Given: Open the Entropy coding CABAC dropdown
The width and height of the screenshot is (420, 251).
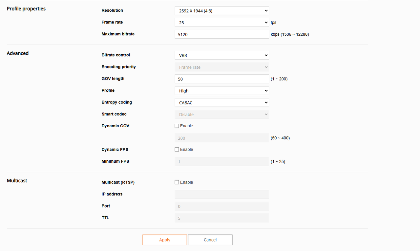Looking at the screenshot, I should pyautogui.click(x=222, y=102).
